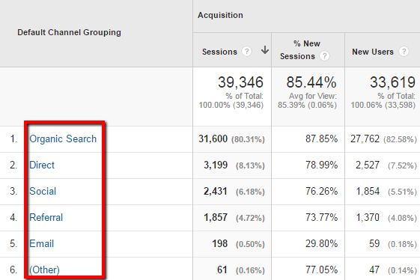The height and width of the screenshot is (280, 420).
Task: Click the Acquisition group header
Action: click(220, 15)
